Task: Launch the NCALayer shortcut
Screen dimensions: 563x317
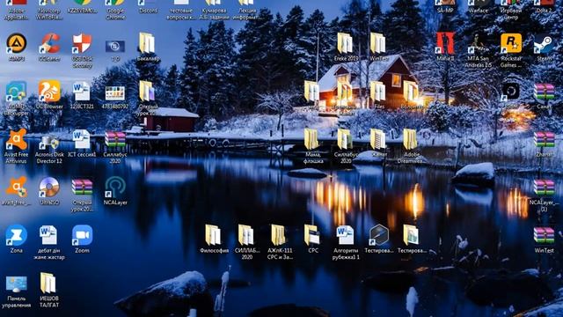Action: (x=115, y=188)
